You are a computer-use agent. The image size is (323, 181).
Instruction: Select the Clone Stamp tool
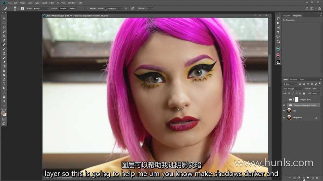[4, 53]
